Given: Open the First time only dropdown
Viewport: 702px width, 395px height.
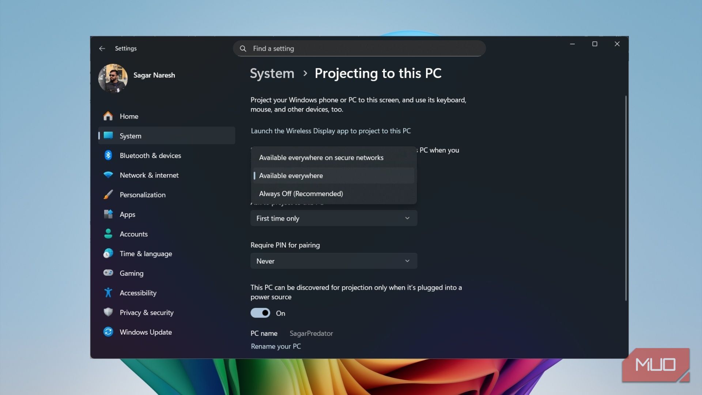Looking at the screenshot, I should coord(334,218).
